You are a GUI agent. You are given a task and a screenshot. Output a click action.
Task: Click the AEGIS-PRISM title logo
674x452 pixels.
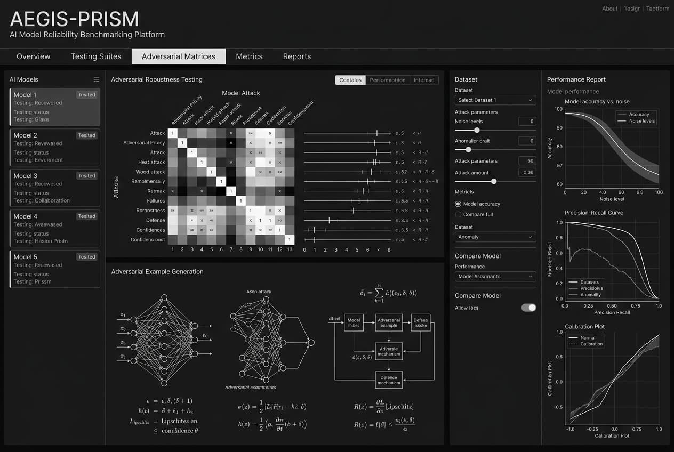click(x=75, y=19)
